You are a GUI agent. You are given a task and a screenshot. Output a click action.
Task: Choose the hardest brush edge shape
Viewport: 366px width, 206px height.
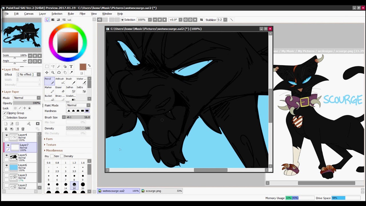pos(87,111)
